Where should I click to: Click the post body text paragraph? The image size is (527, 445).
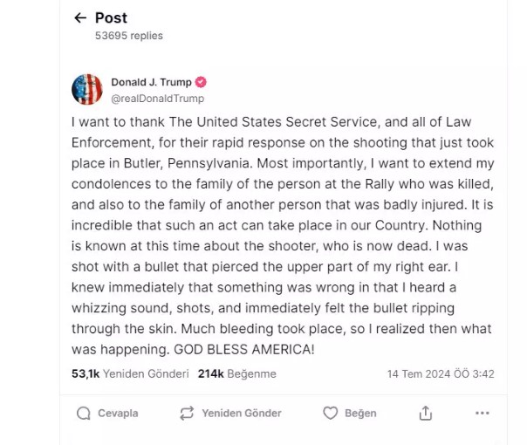(282, 236)
